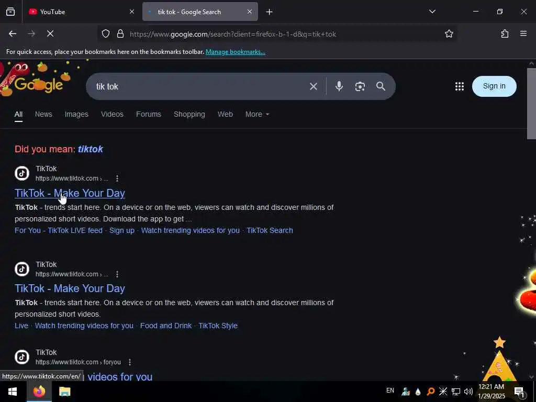Open volume control speaker icon

[468, 392]
